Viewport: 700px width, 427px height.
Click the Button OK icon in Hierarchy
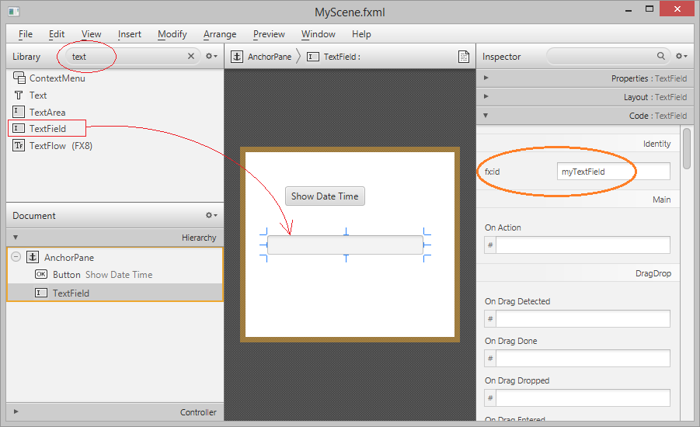click(x=41, y=274)
